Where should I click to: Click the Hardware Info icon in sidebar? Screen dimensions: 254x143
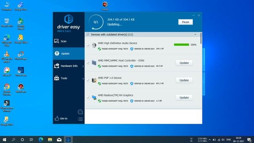coord(56,66)
